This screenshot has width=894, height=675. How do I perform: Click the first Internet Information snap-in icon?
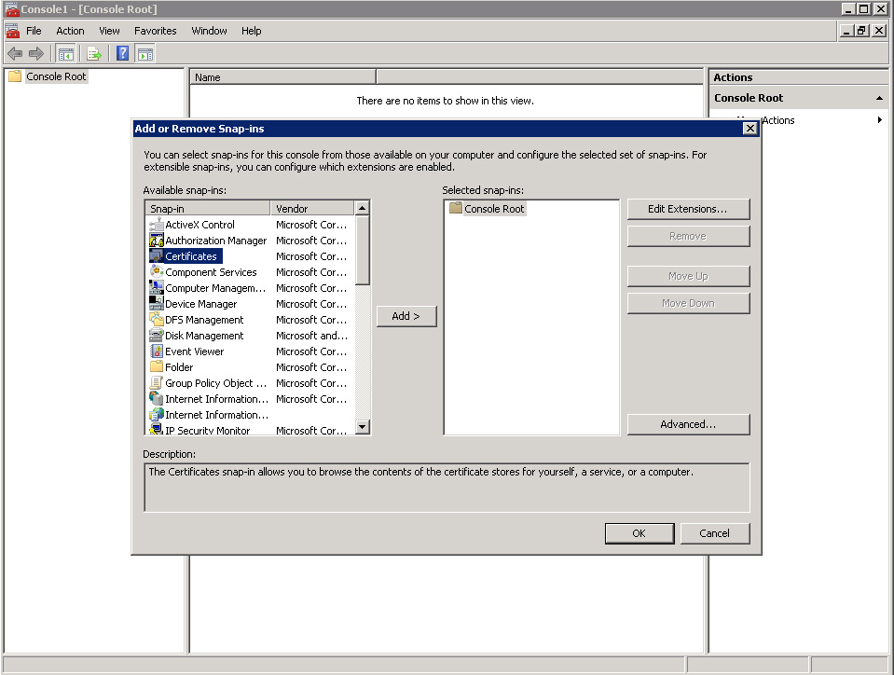157,398
